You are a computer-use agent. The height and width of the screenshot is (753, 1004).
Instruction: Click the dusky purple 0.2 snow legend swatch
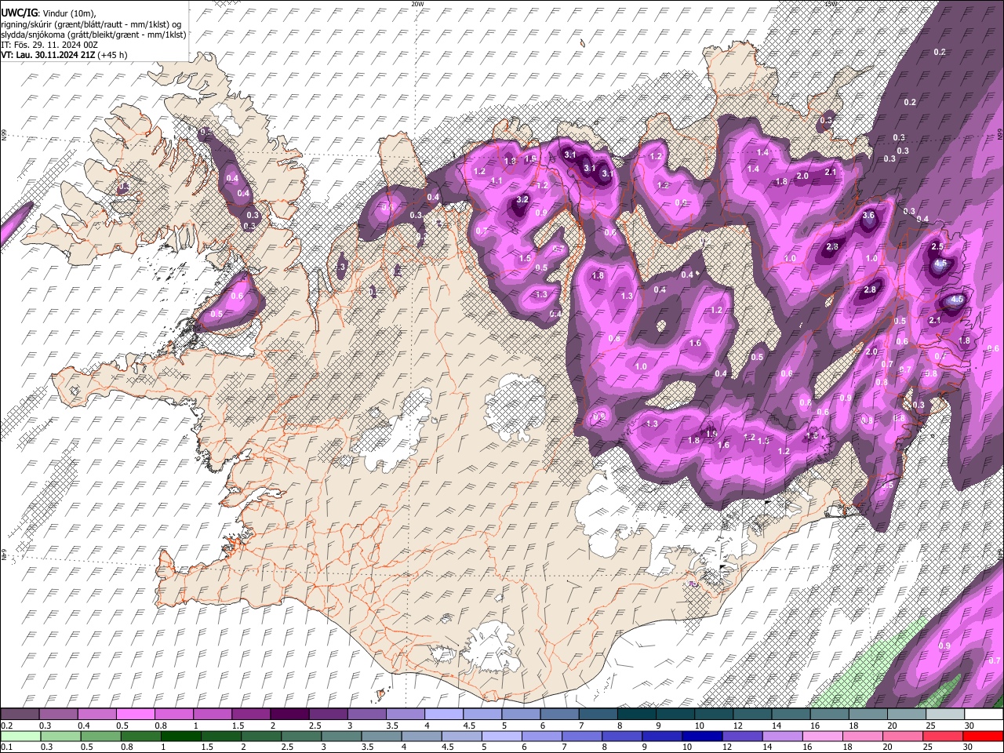20,715
